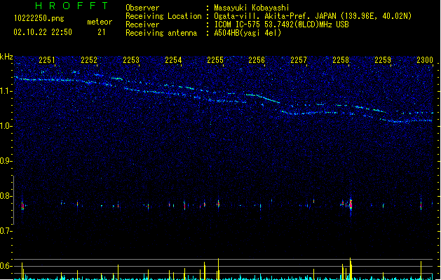
Task: Click the 2255 time marker
Action: tap(215, 60)
